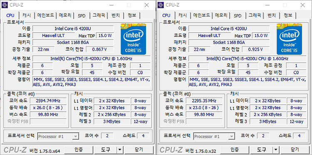Click the 0.925 V core voltage value
The image size is (312, 155).
click(x=256, y=49)
